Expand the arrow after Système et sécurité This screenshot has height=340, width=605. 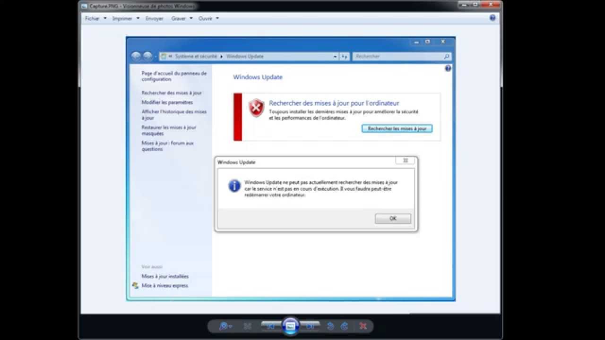click(x=221, y=56)
